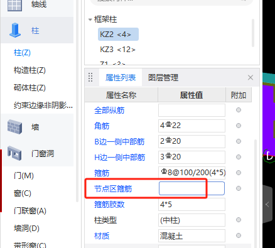Click the 角筋 property name link
The image size is (275, 248).
tap(102, 126)
